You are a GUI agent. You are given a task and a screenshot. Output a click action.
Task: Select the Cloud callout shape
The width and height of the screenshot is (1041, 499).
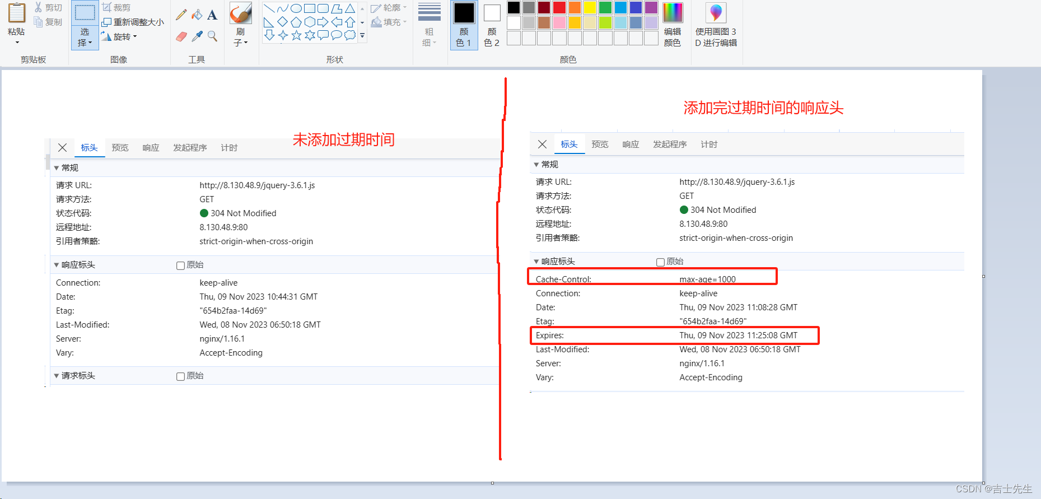pyautogui.click(x=350, y=35)
